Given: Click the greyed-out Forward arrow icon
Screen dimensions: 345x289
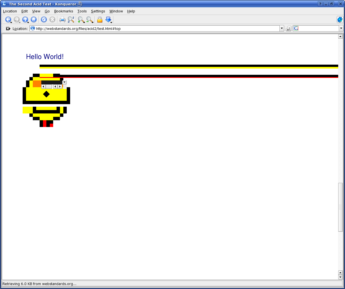Looking at the screenshot, I should point(16,19).
